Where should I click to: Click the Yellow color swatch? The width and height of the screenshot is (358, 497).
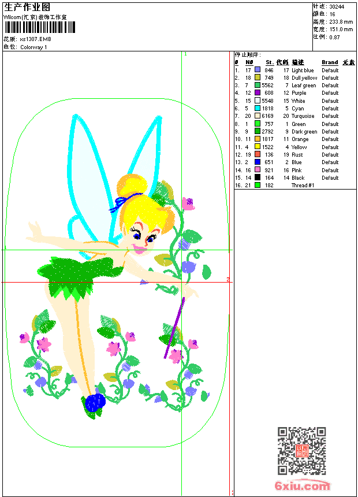[x=258, y=146]
